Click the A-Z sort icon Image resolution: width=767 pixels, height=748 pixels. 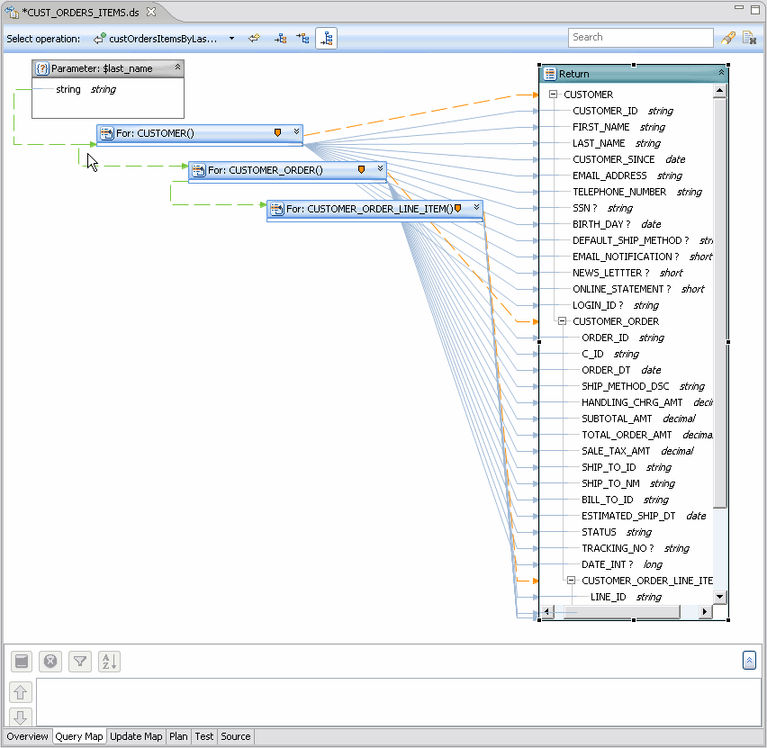(109, 662)
